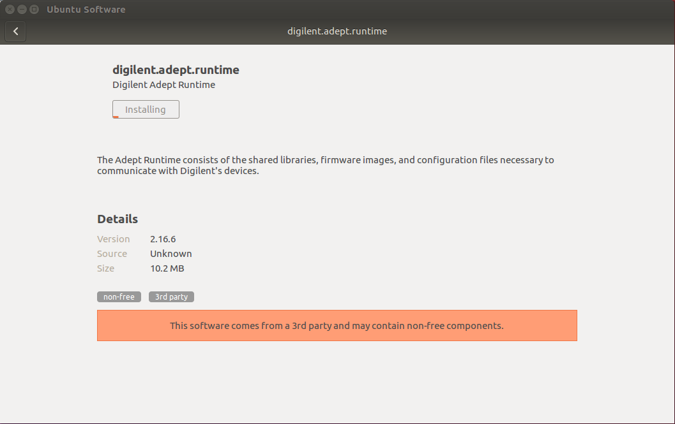Click the Ubuntu Software window title

click(x=86, y=10)
